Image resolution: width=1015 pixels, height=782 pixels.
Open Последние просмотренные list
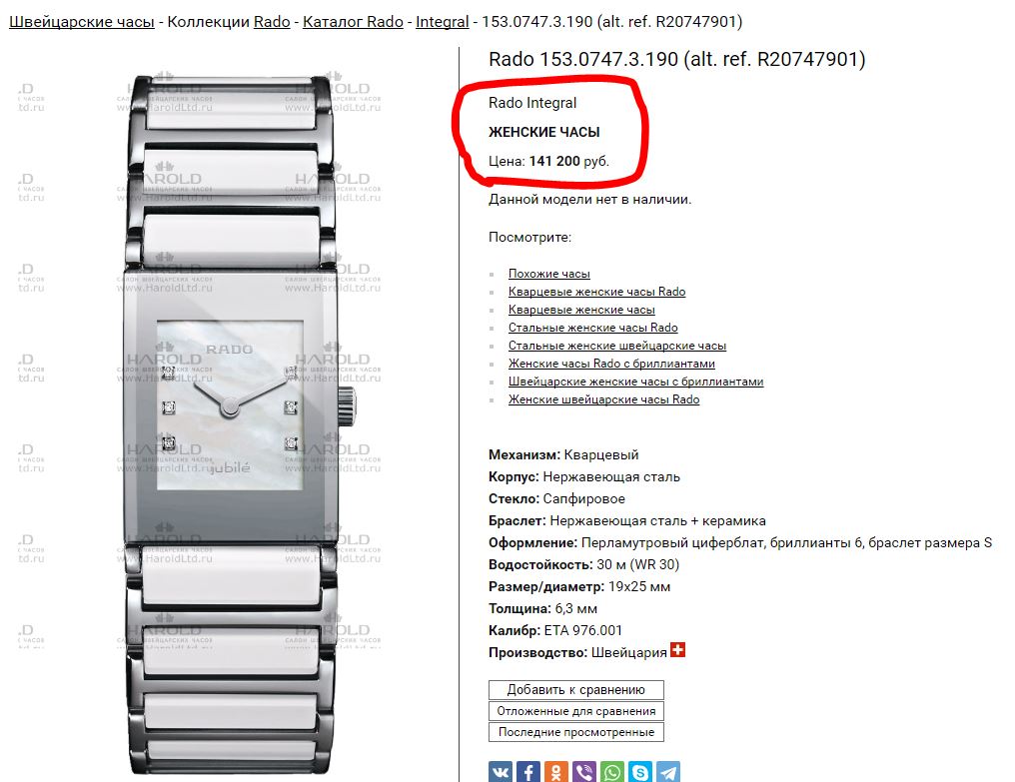click(576, 732)
